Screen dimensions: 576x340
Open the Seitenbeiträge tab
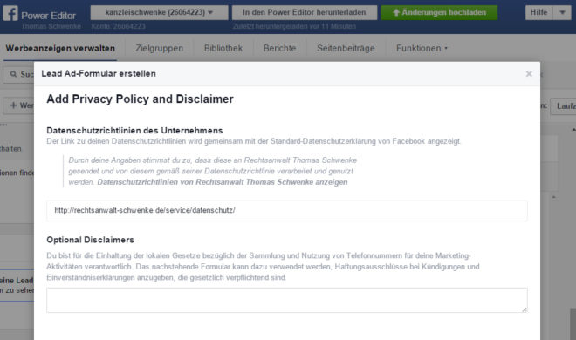click(346, 49)
